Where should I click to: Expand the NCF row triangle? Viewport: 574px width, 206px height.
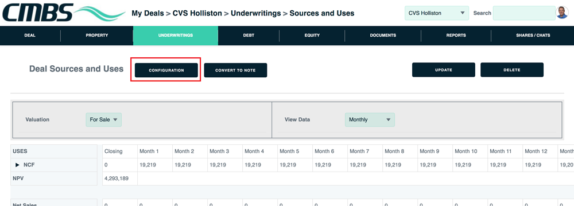coord(17,165)
